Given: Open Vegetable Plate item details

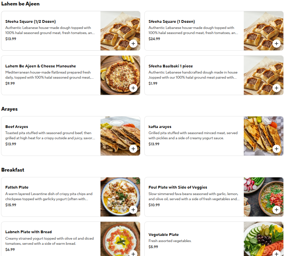Looking at the screenshot, I should [x=194, y=239].
